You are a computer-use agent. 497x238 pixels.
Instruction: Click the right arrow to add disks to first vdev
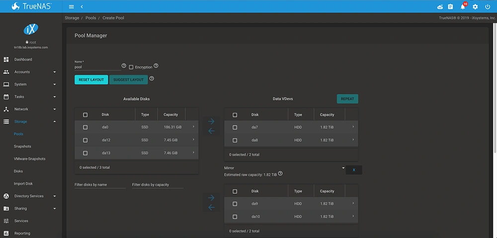click(x=211, y=121)
